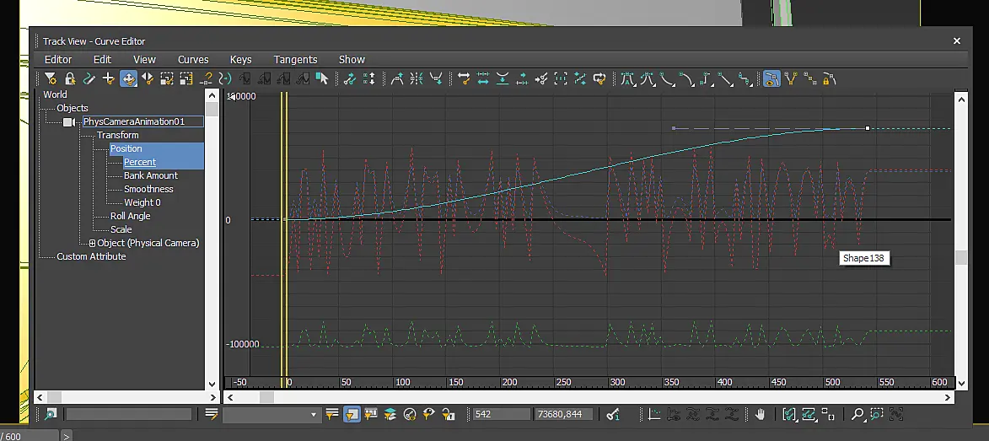Open the Keys menu
Viewport: 989px width, 441px height.
pyautogui.click(x=240, y=59)
